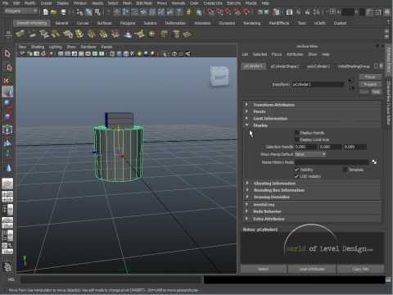
Task: Click the cone-shaped shelf icon
Action: (x=128, y=34)
